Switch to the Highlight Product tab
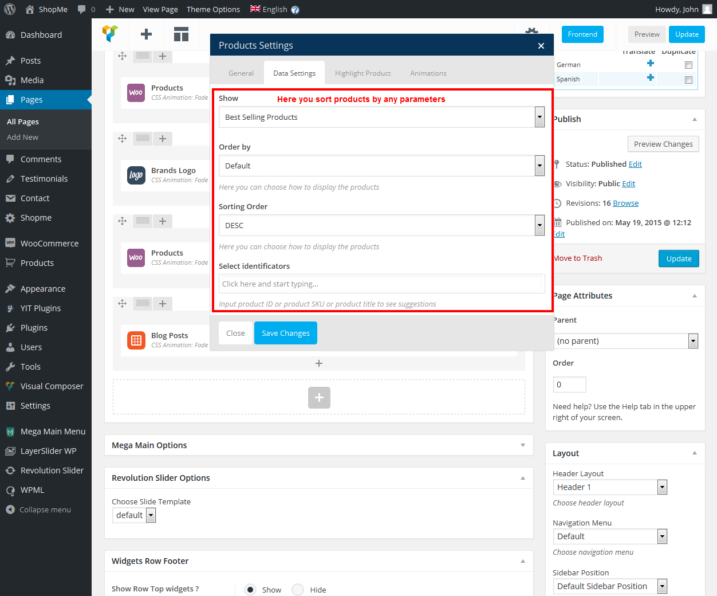 coord(363,73)
